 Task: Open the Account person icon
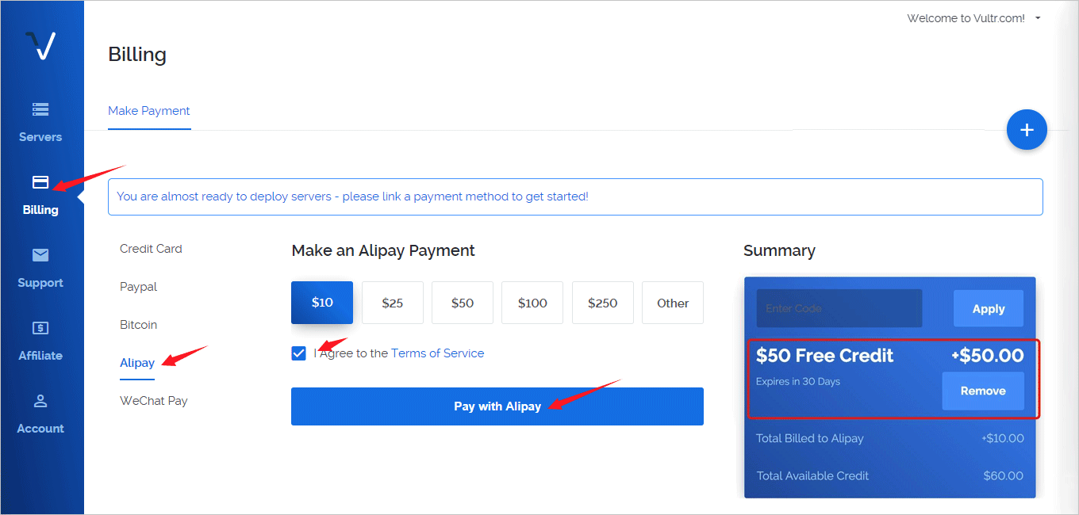click(x=40, y=401)
